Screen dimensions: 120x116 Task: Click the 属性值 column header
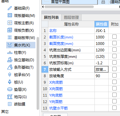102,24
